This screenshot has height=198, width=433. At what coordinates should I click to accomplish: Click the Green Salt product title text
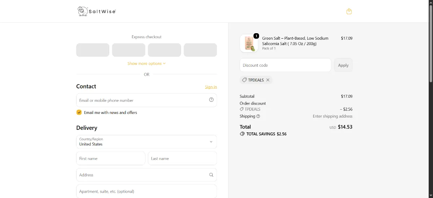click(295, 41)
